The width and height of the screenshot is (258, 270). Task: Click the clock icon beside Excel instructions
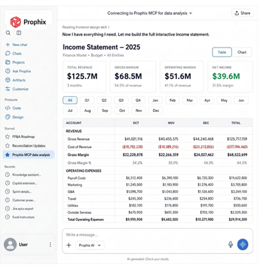click(x=7, y=217)
